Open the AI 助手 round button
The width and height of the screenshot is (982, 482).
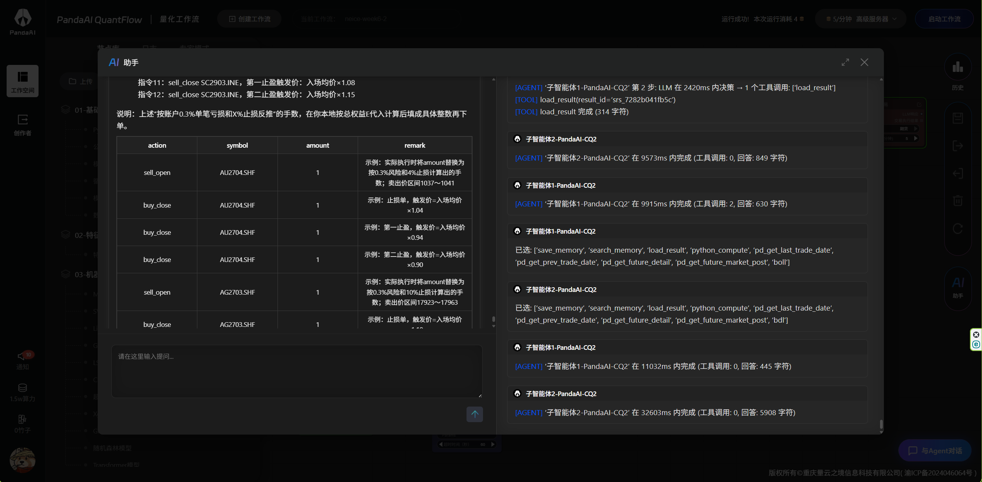pyautogui.click(x=957, y=288)
